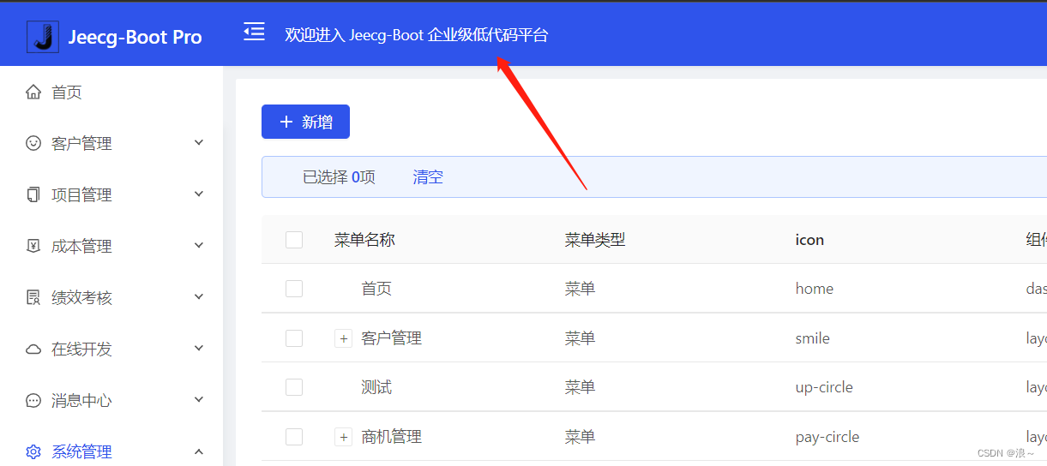Click the 客户管理 name cell in table
The height and width of the screenshot is (466, 1047).
pos(392,338)
